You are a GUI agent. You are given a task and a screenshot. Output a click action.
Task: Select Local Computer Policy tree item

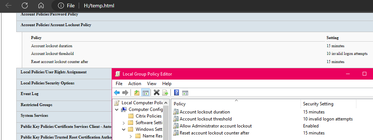click(x=142, y=103)
